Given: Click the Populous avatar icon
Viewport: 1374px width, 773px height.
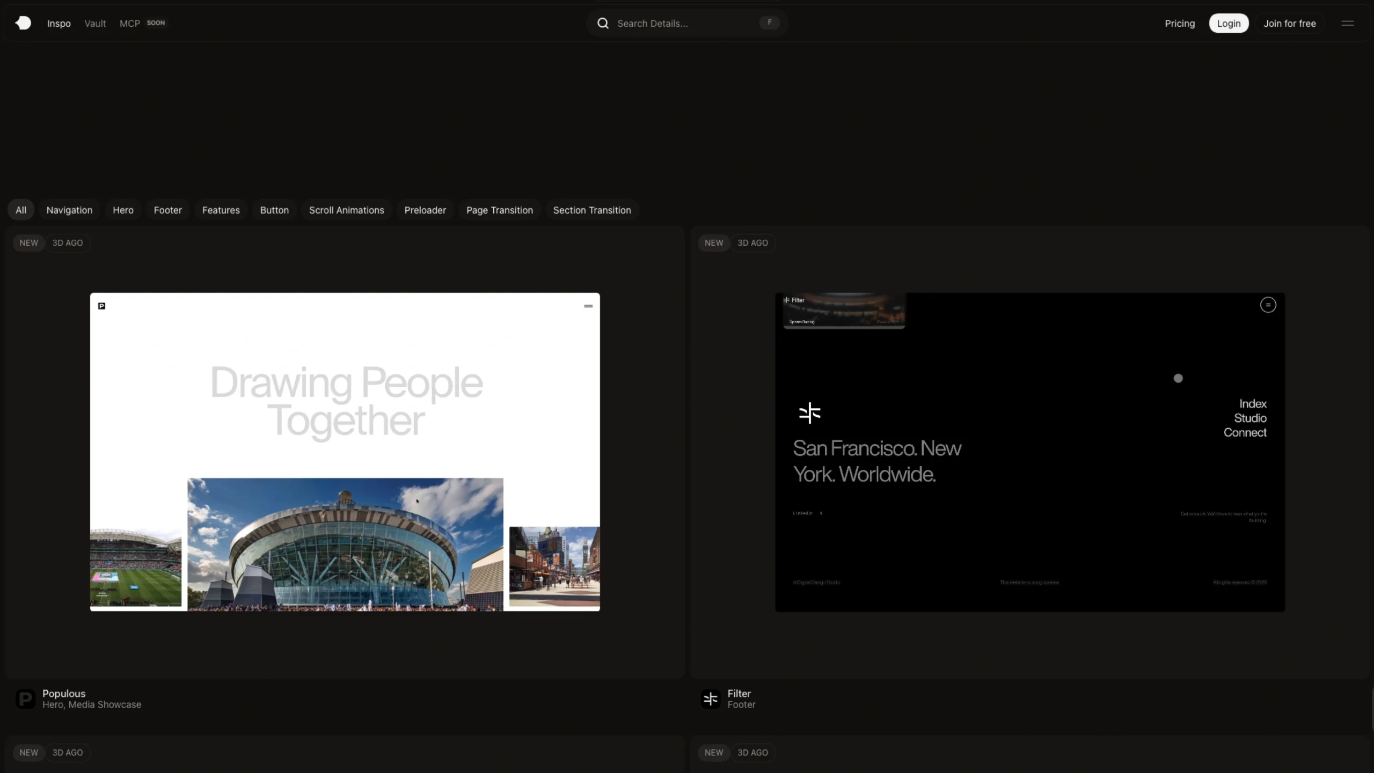Looking at the screenshot, I should [25, 699].
